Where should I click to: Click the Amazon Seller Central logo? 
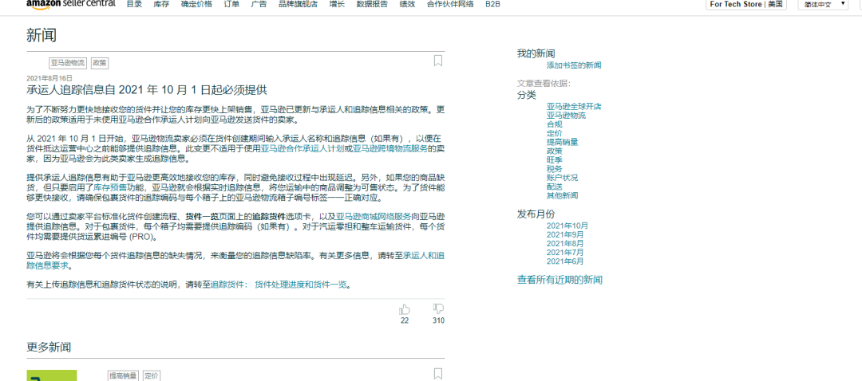(x=71, y=4)
